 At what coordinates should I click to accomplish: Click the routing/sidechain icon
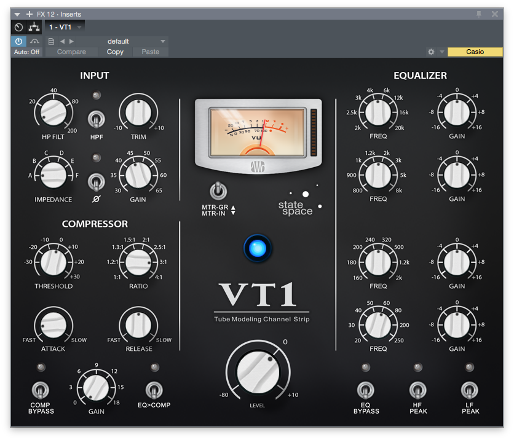[x=34, y=27]
